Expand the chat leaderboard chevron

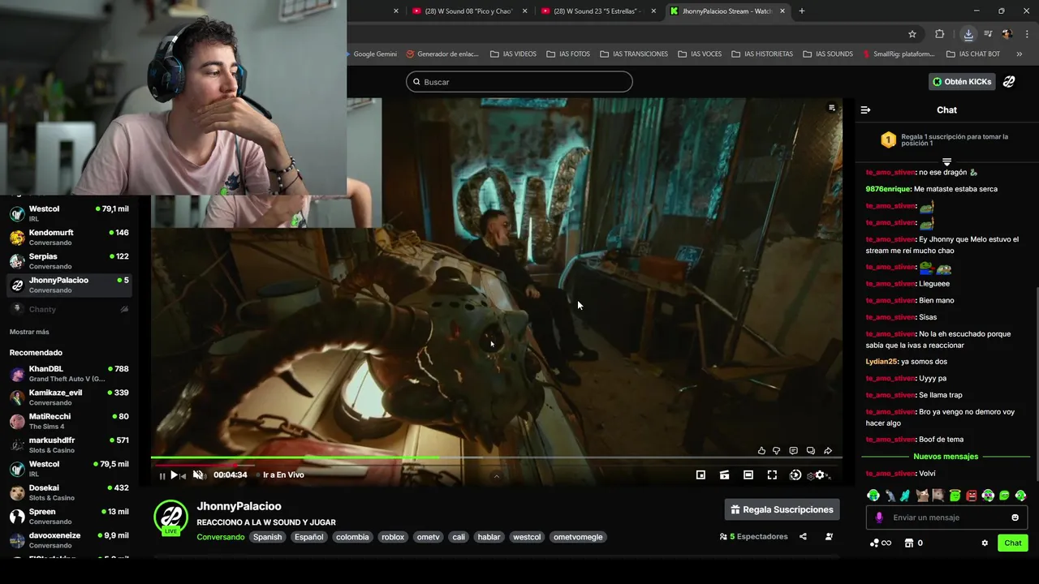(946, 162)
